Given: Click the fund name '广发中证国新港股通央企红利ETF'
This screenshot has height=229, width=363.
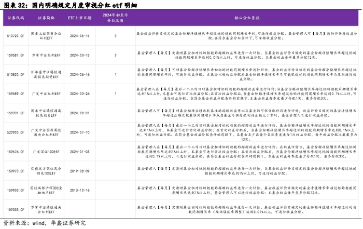Looking at the screenshot, I should click(46, 132).
